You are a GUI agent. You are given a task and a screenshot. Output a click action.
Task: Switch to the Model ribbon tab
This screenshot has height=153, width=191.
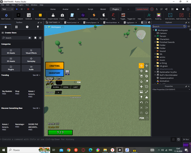pyautogui.click(x=103, y=9)
